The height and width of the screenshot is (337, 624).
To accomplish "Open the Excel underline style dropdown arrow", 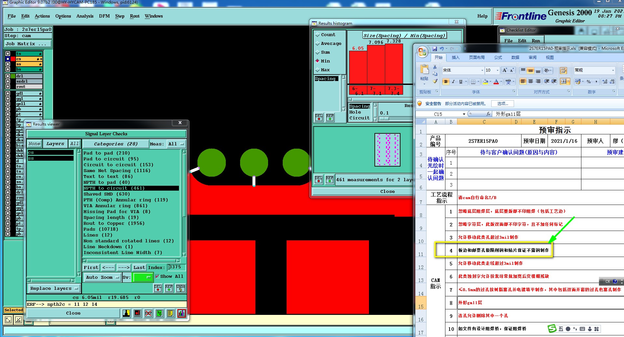I will tap(466, 82).
